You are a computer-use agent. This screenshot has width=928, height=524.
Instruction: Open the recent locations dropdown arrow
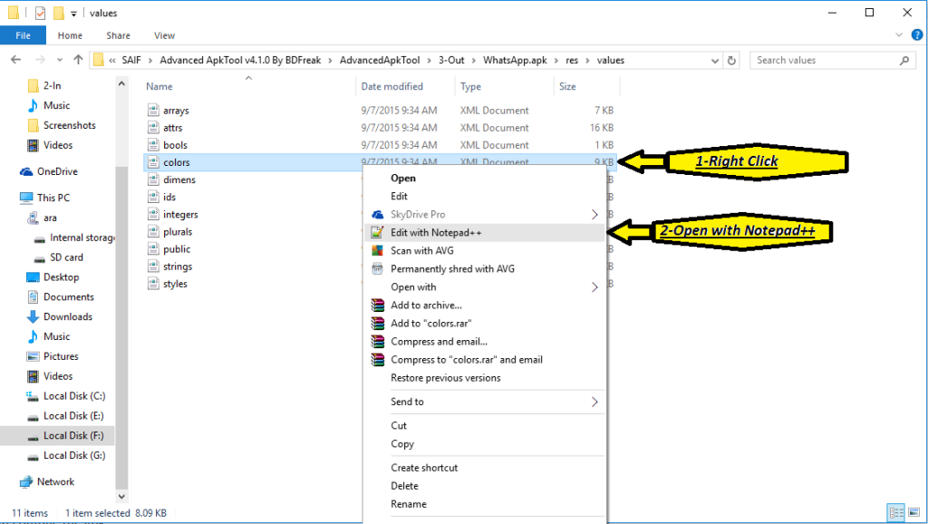60,60
